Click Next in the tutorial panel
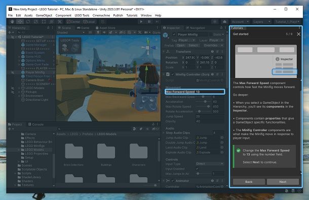 [283, 182]
